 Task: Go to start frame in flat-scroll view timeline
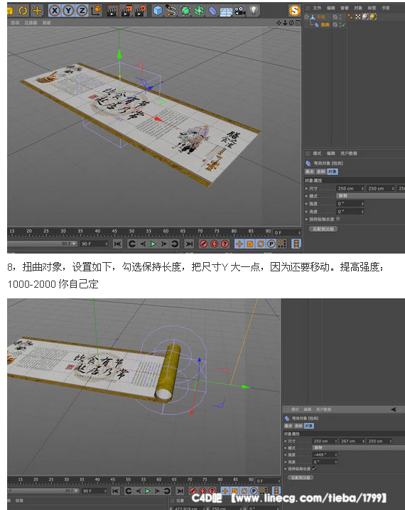coord(117,244)
